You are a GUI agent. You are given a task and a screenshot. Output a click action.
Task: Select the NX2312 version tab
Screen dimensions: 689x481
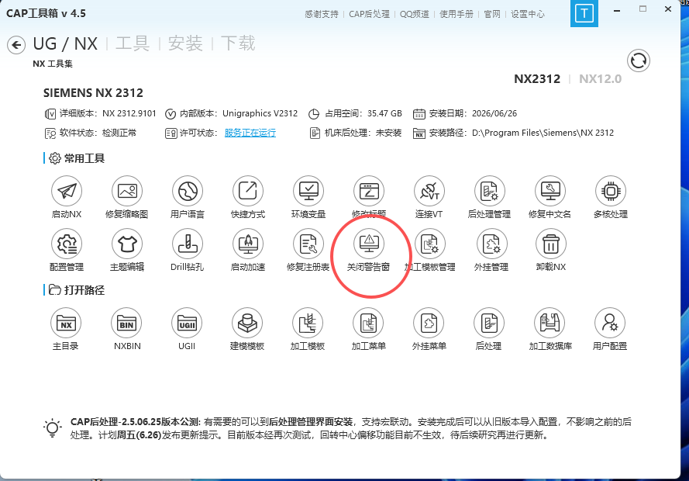[x=537, y=79]
